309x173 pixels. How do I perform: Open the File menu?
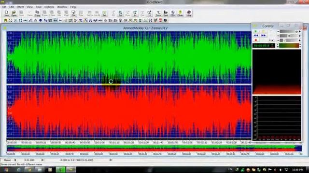point(4,7)
